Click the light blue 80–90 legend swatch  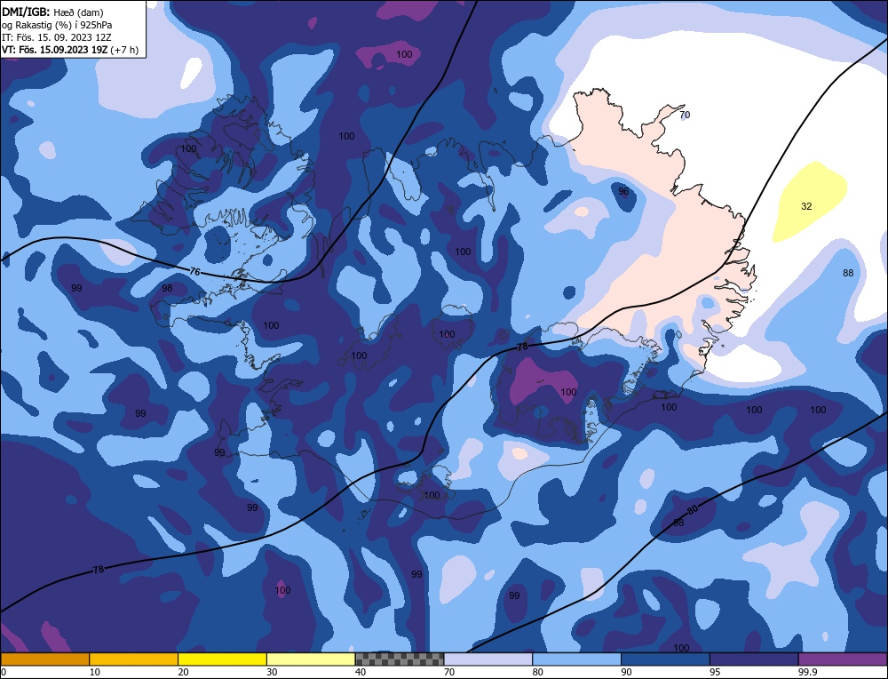pyautogui.click(x=576, y=659)
